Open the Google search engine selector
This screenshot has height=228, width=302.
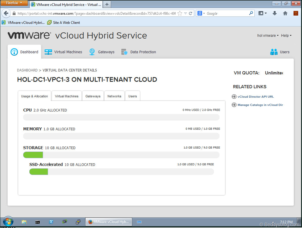[x=201, y=13]
